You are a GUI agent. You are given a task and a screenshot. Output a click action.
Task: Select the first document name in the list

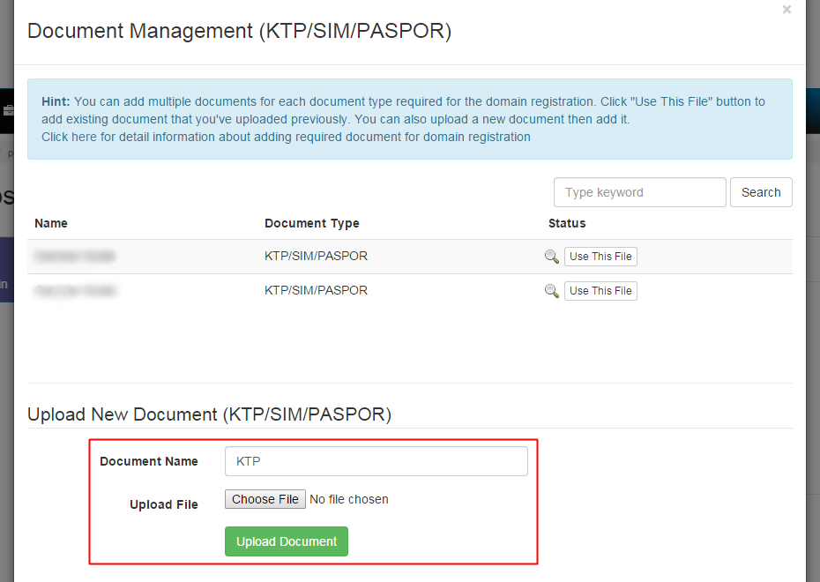tap(75, 256)
